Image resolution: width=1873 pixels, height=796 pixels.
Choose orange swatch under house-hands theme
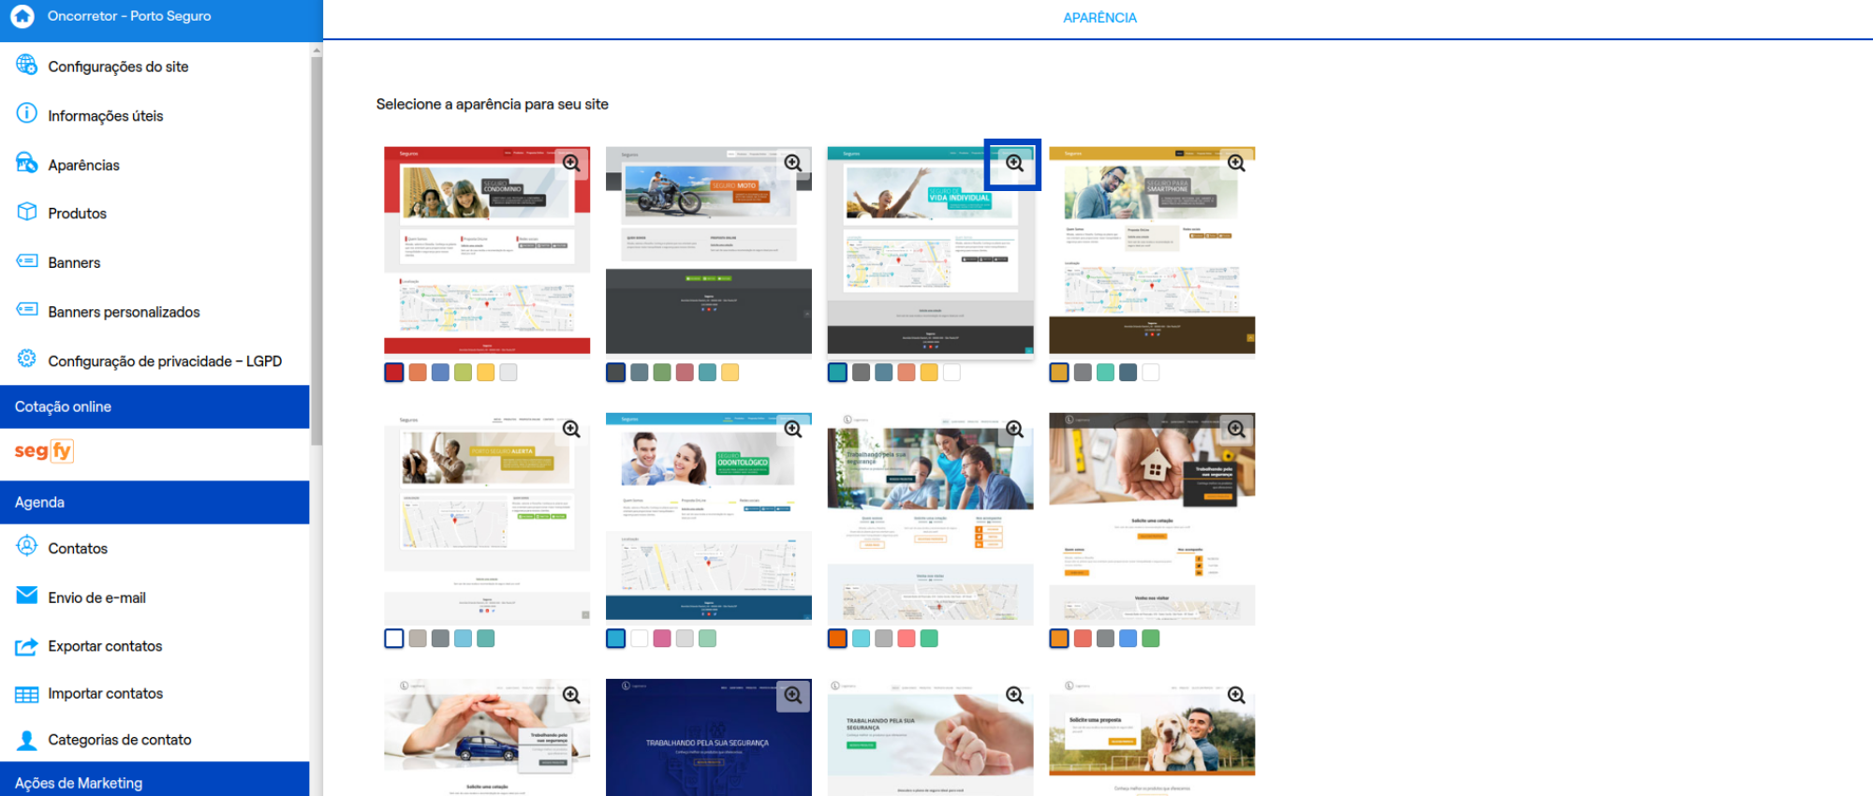[1059, 639]
